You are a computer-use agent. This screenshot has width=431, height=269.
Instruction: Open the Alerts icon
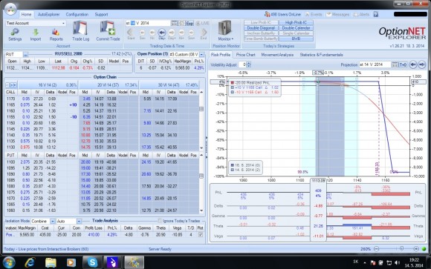[361, 14]
